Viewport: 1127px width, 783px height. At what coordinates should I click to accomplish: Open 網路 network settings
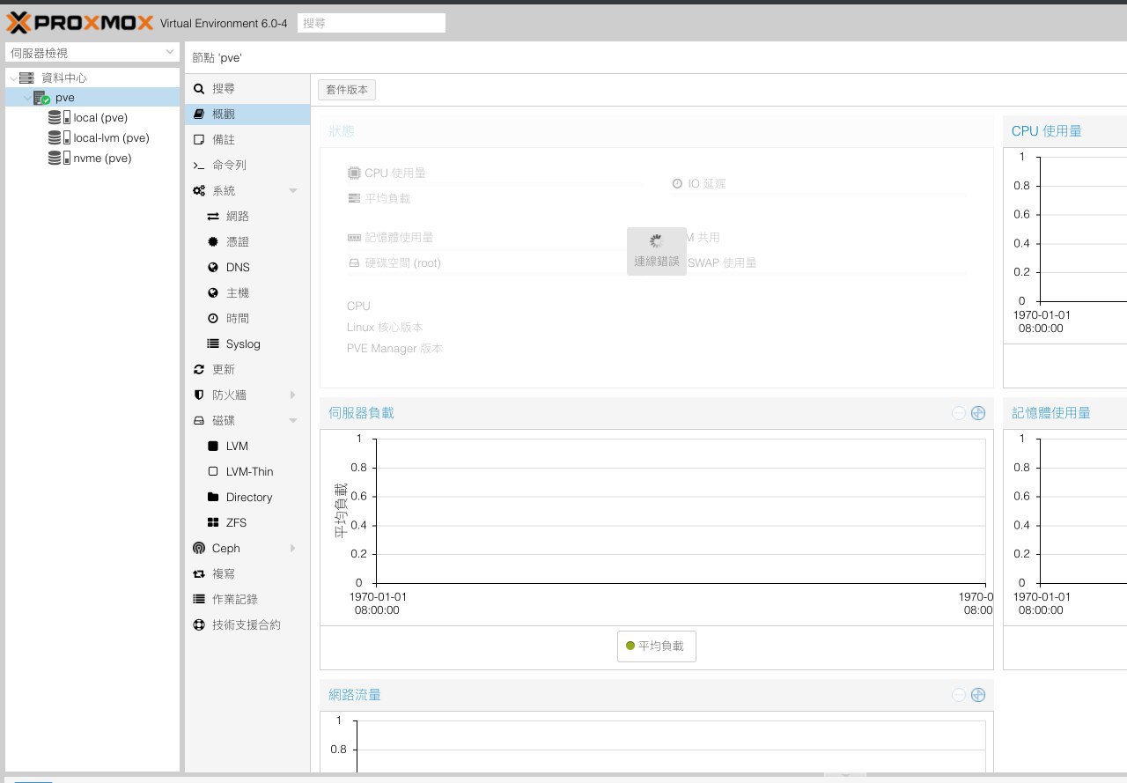click(x=247, y=217)
